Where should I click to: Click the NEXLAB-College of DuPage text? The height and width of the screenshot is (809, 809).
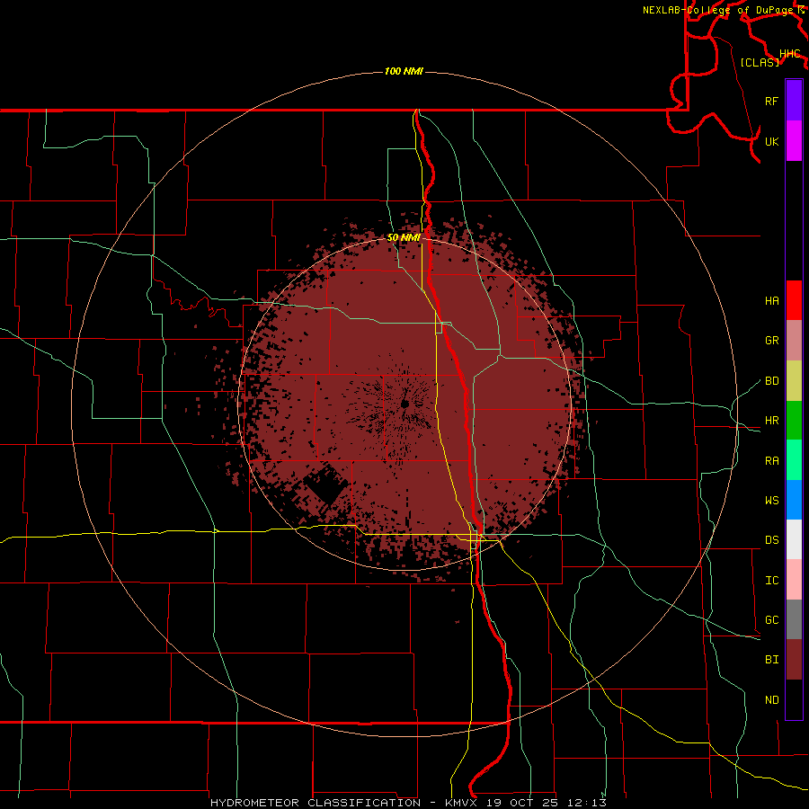(718, 10)
